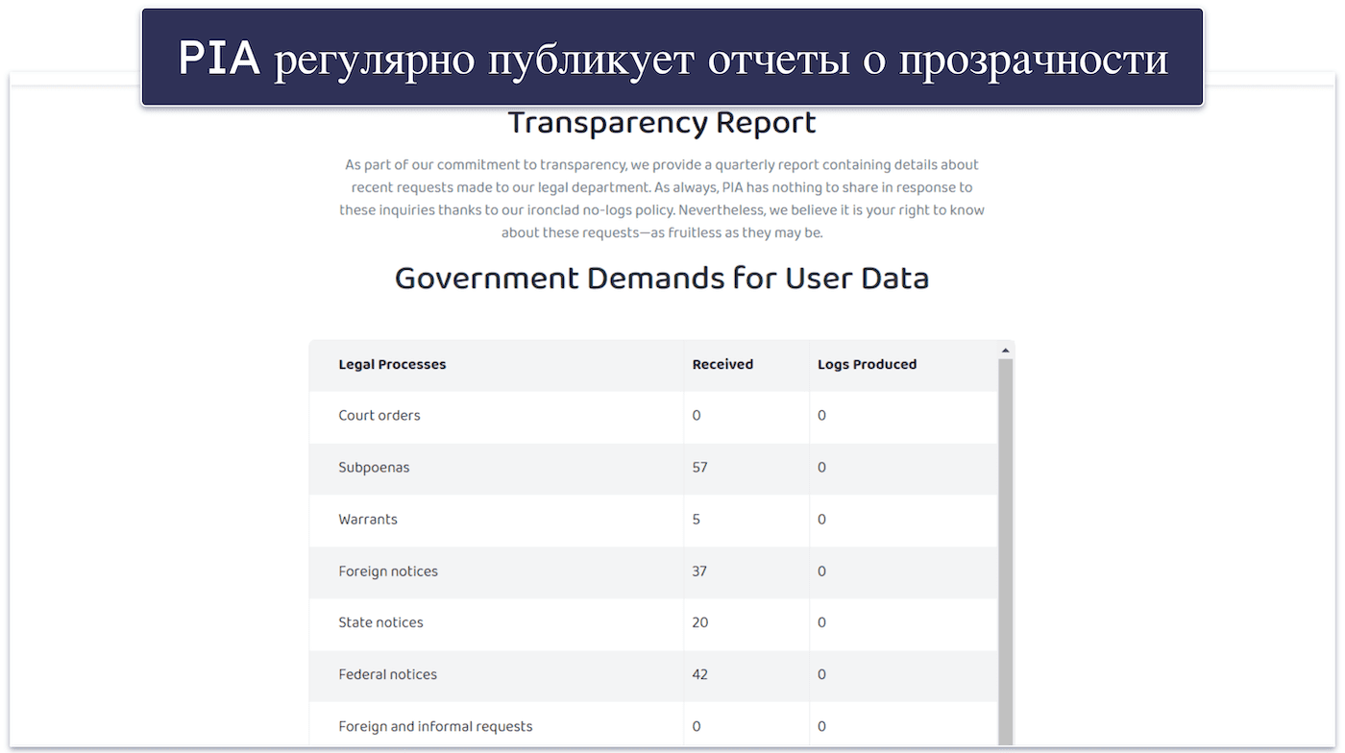Click the 'Logs Produced' column header

pos(867,364)
